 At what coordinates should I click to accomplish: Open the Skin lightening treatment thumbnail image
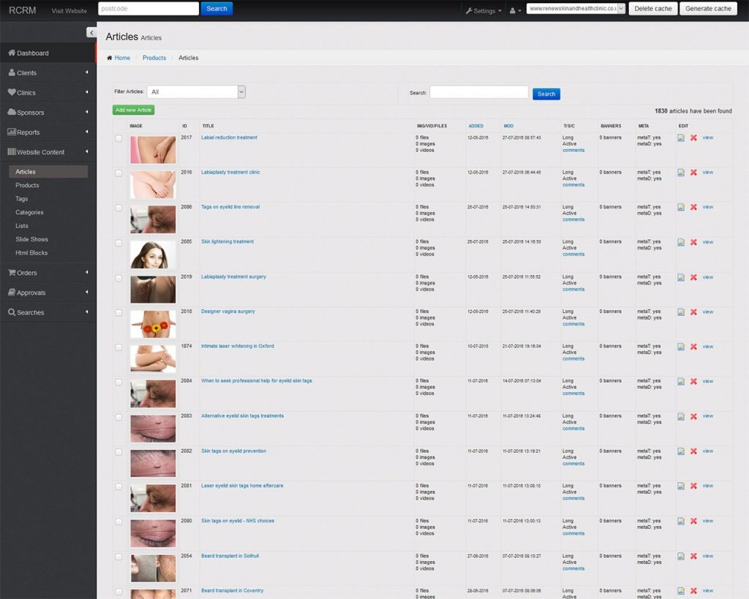153,255
